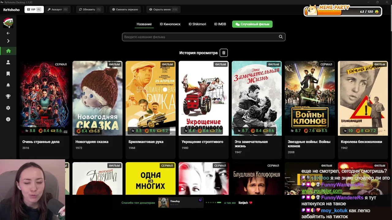Click the year 1947 under Эта замечательная жизнь

click(238, 152)
